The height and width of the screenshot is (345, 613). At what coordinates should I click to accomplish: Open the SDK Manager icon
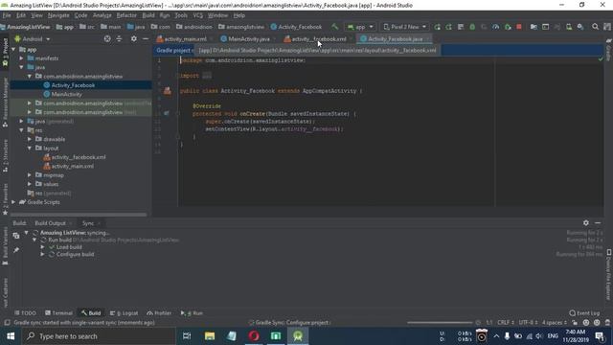click(580, 27)
